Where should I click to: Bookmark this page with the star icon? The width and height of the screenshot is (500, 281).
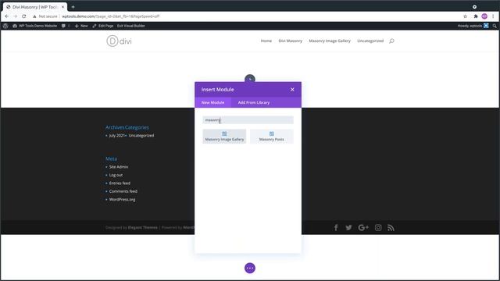tap(466, 16)
